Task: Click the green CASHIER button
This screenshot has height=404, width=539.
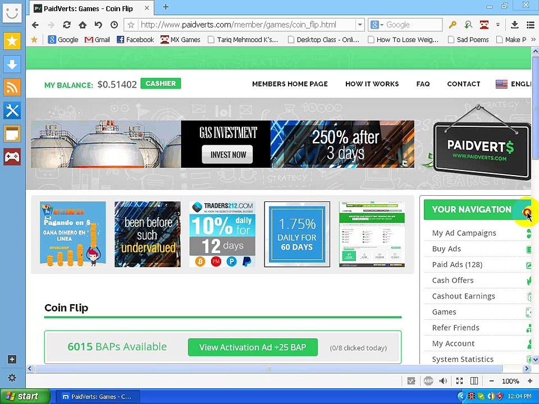Action: [x=161, y=84]
